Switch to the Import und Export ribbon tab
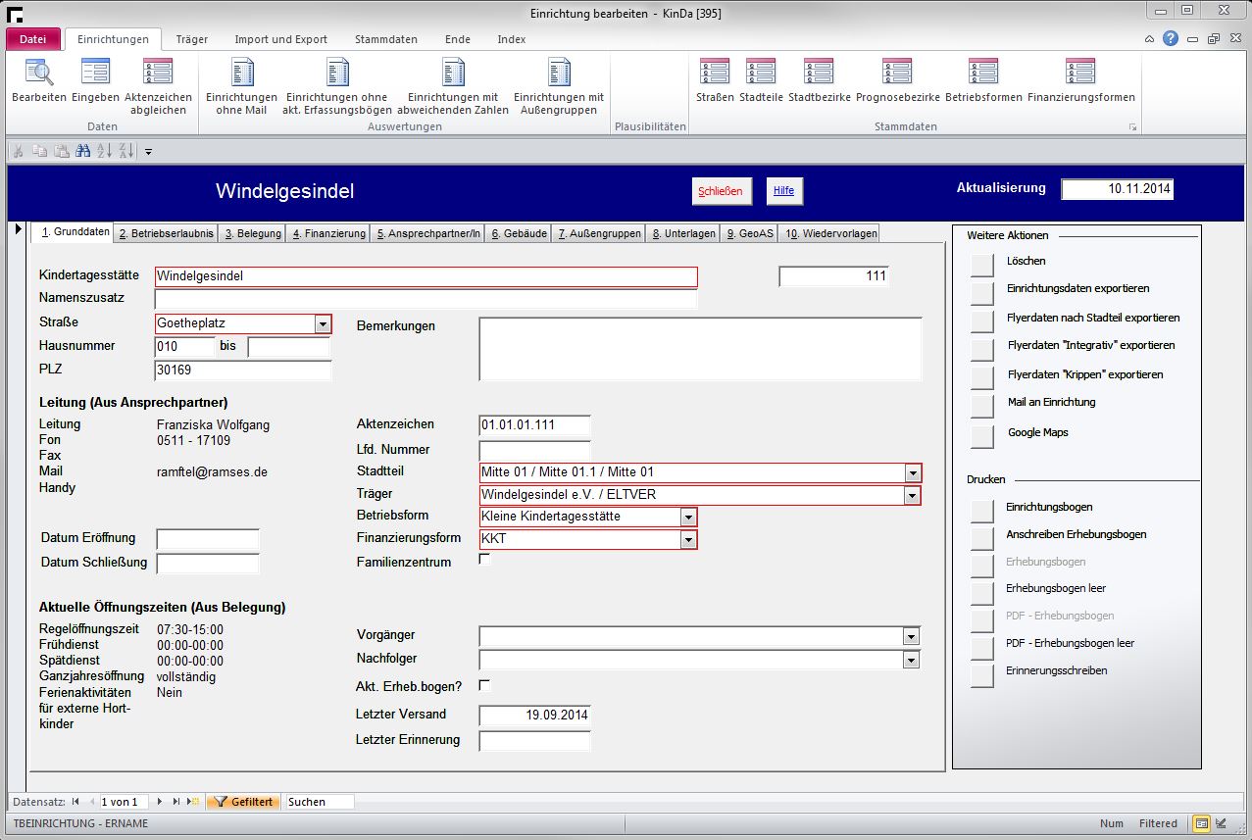Screen dimensions: 1252x840 pyautogui.click(x=281, y=39)
